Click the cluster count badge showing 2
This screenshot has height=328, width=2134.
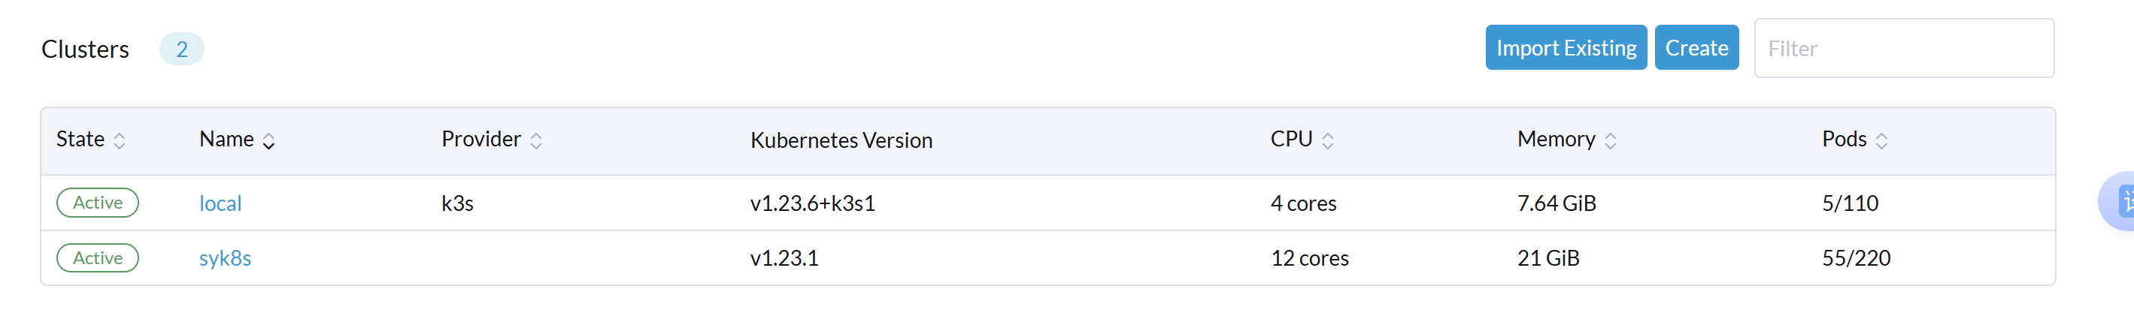pyautogui.click(x=181, y=50)
